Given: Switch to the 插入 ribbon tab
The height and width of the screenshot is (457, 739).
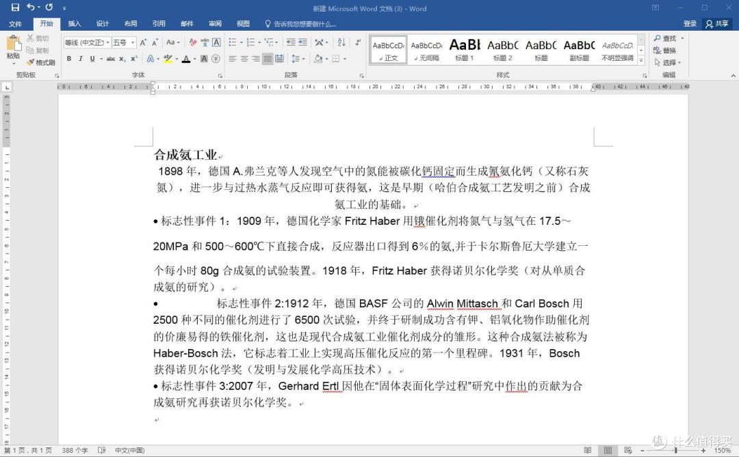Looking at the screenshot, I should pos(74,23).
